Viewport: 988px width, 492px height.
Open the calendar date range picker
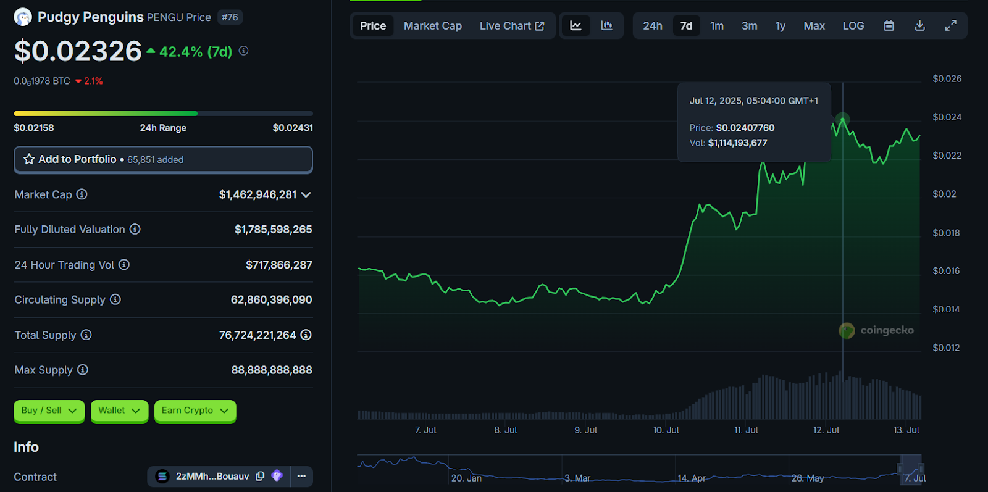889,26
